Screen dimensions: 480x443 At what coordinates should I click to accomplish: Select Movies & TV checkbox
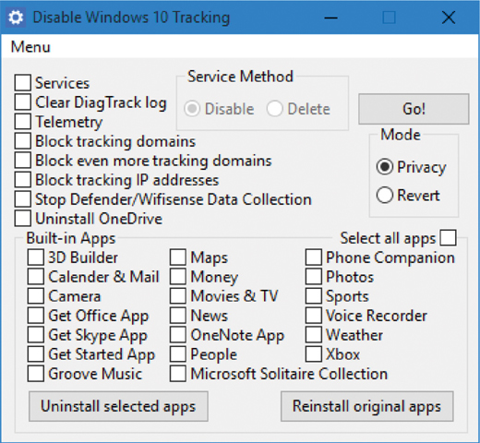(178, 295)
